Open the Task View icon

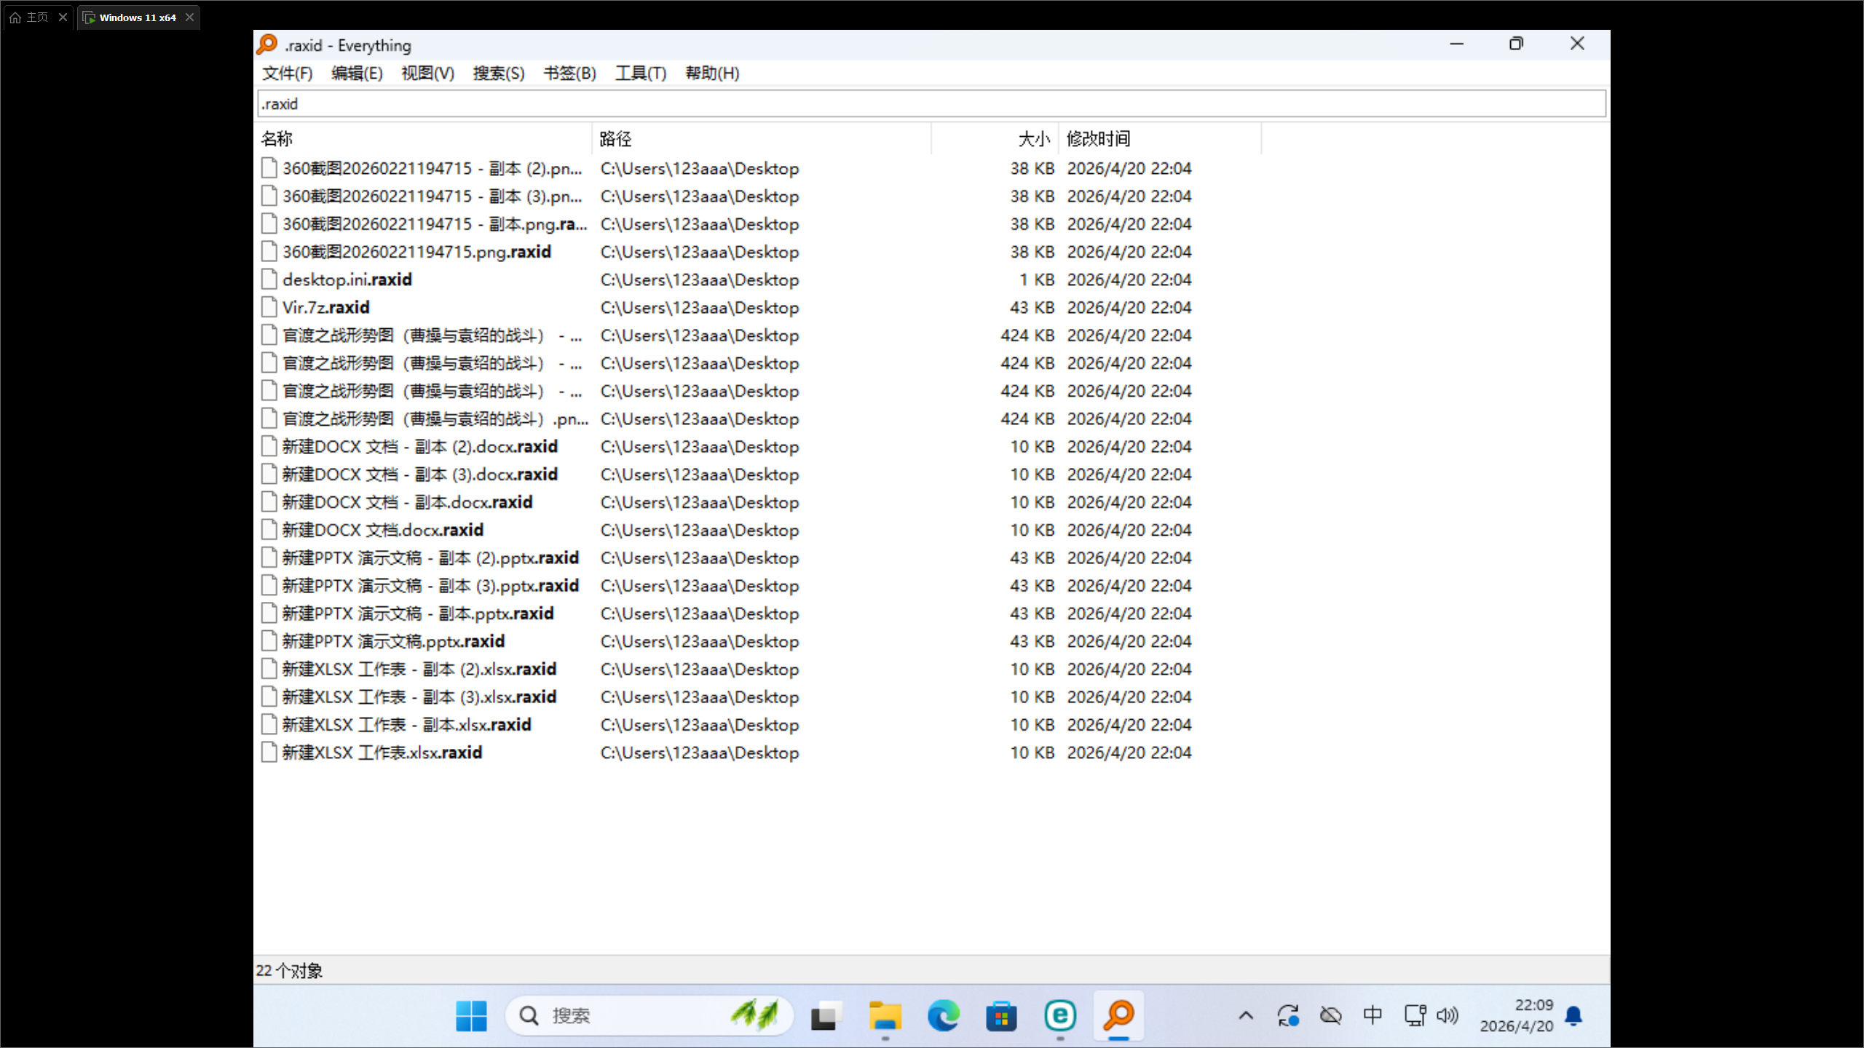pos(826,1015)
